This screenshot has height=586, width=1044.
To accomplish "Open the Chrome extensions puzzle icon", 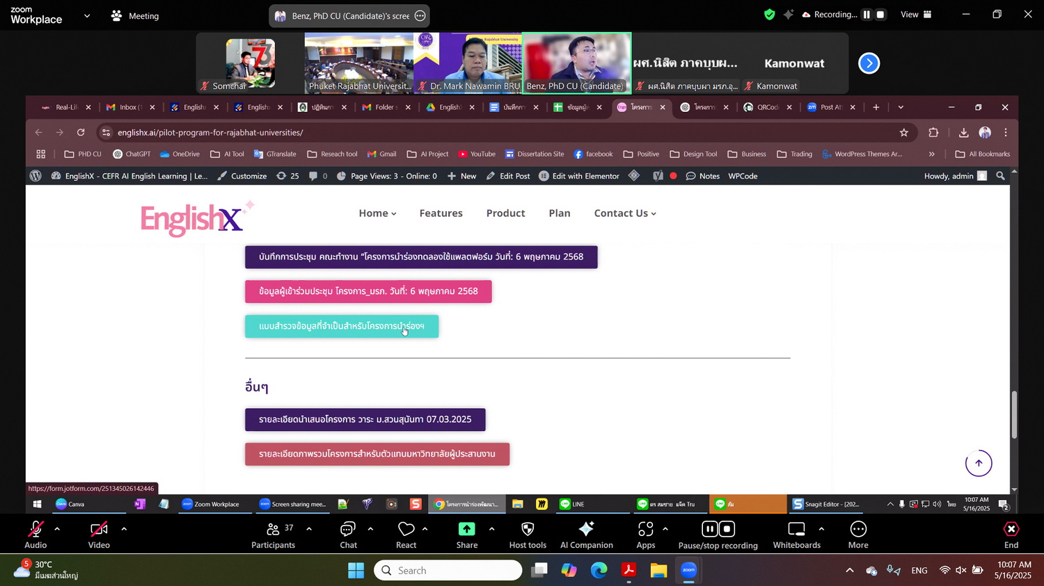I will point(933,132).
